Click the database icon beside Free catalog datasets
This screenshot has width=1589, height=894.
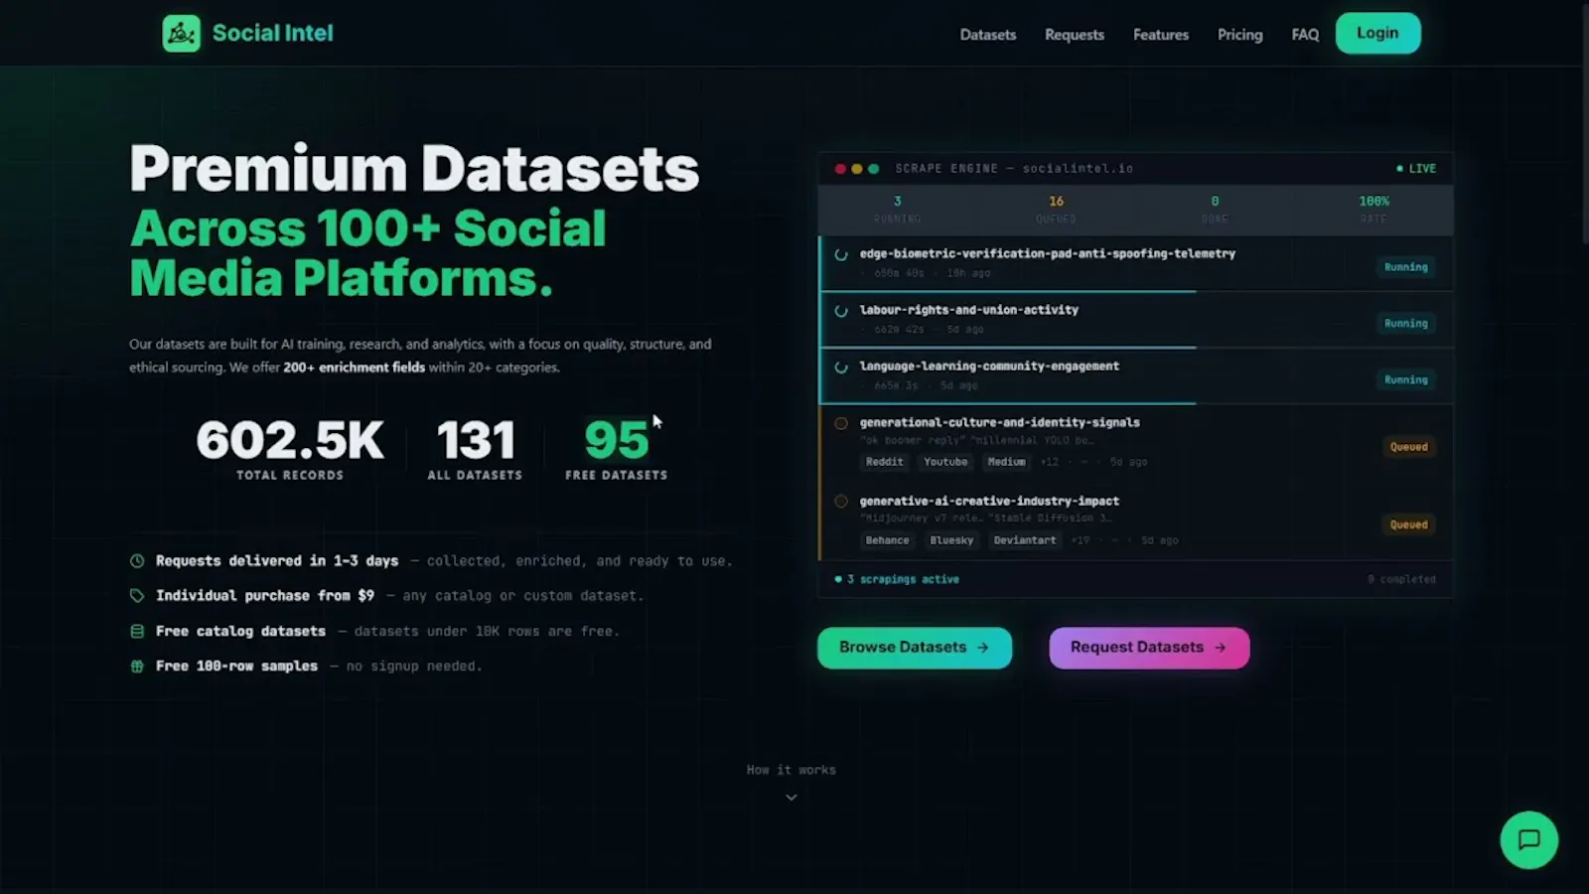[x=137, y=631]
